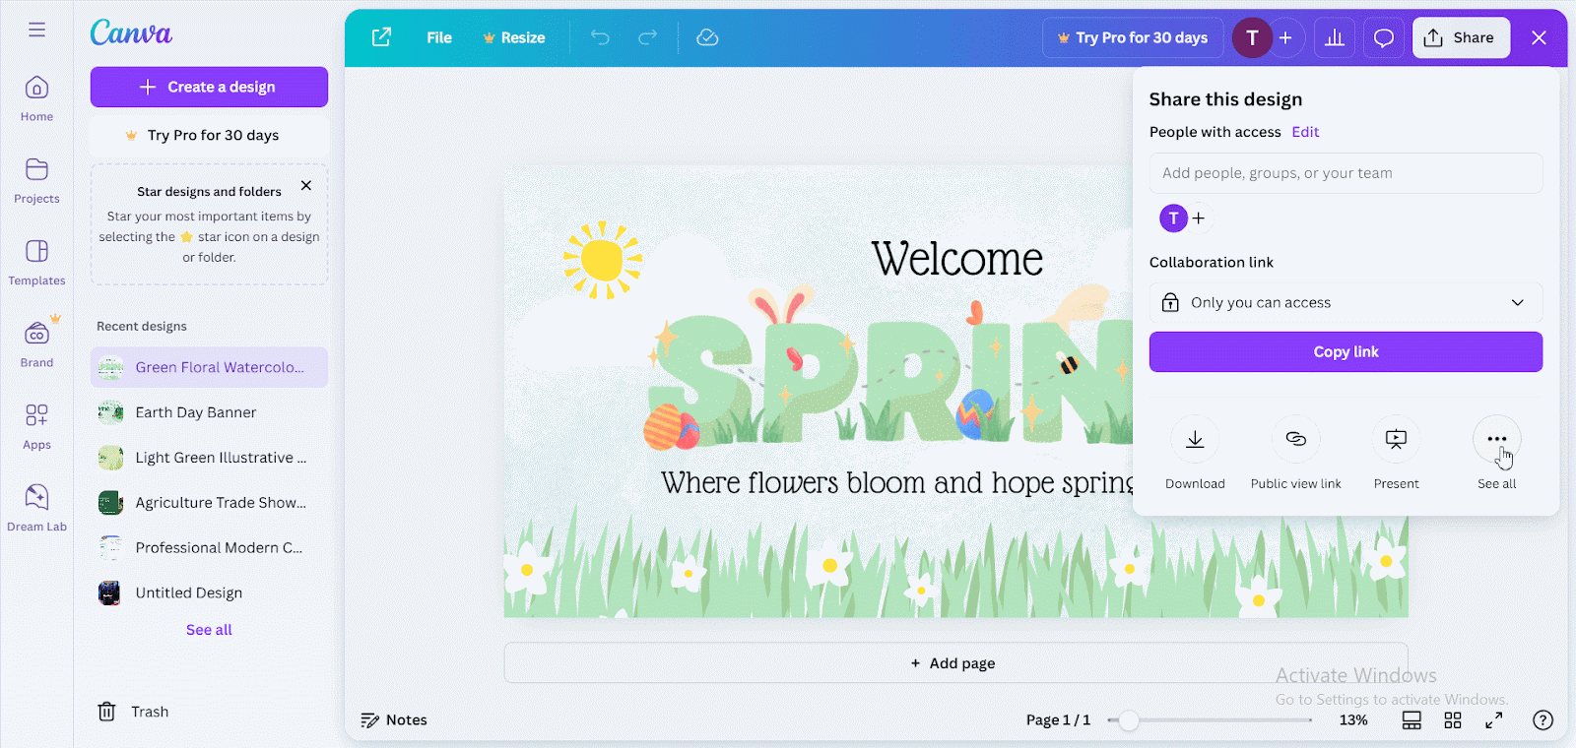Open Dream Lab from sidebar
This screenshot has height=748, width=1576.
(36, 507)
